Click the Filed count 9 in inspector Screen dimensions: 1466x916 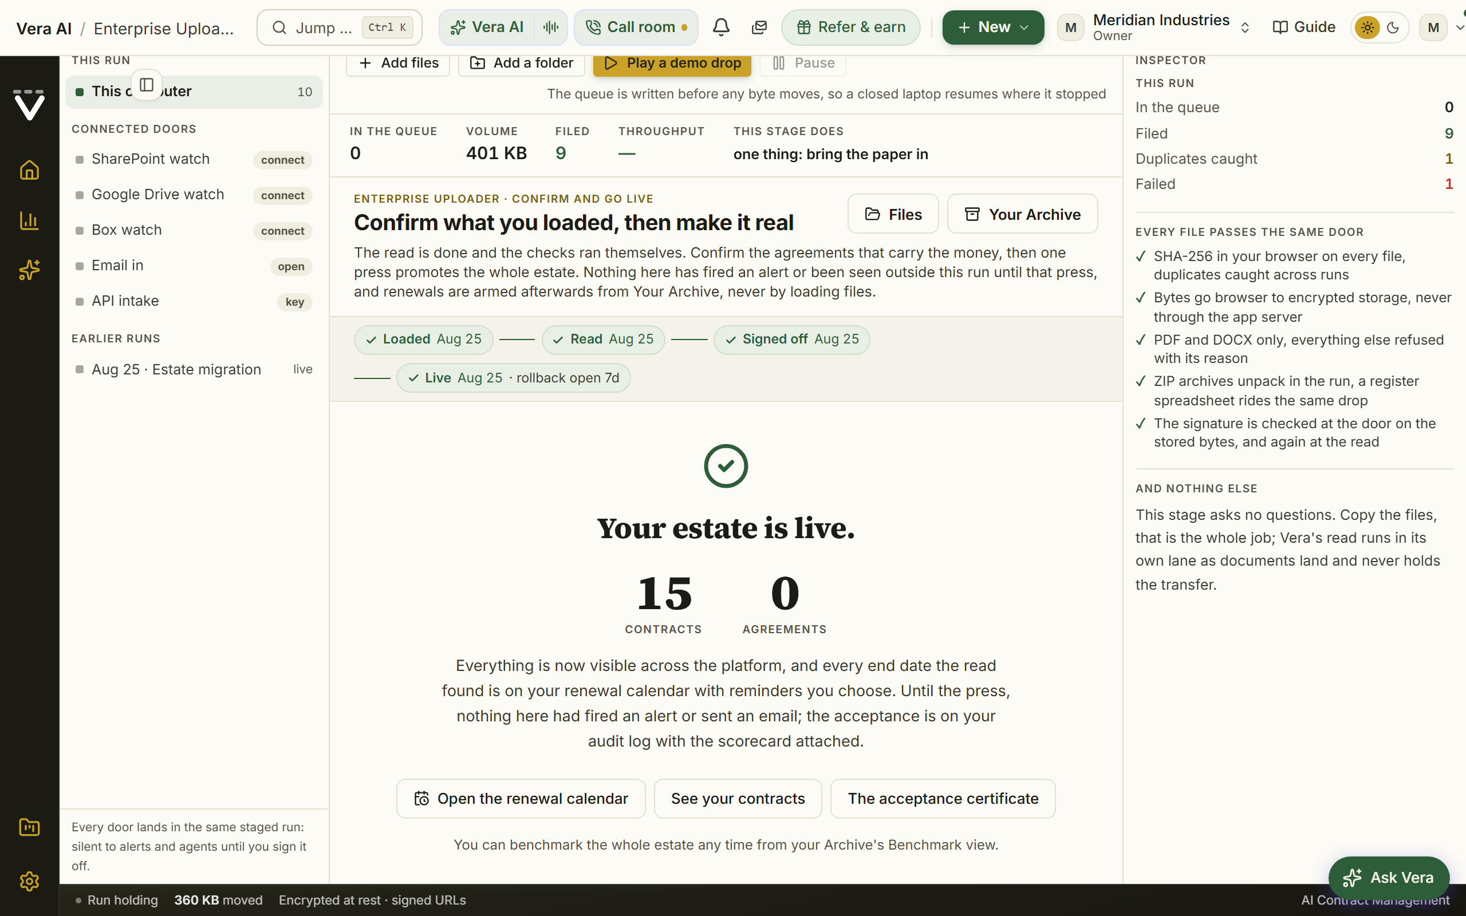pyautogui.click(x=1448, y=133)
